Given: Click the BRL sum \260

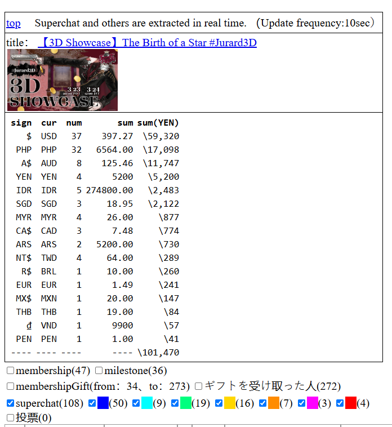Looking at the screenshot, I should [x=169, y=272].
